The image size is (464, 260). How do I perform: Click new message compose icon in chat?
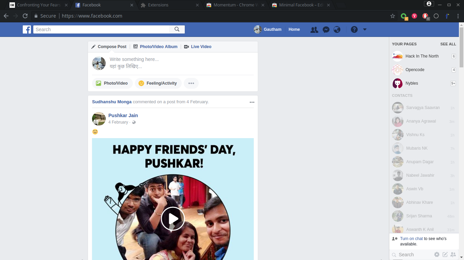pyautogui.click(x=445, y=255)
